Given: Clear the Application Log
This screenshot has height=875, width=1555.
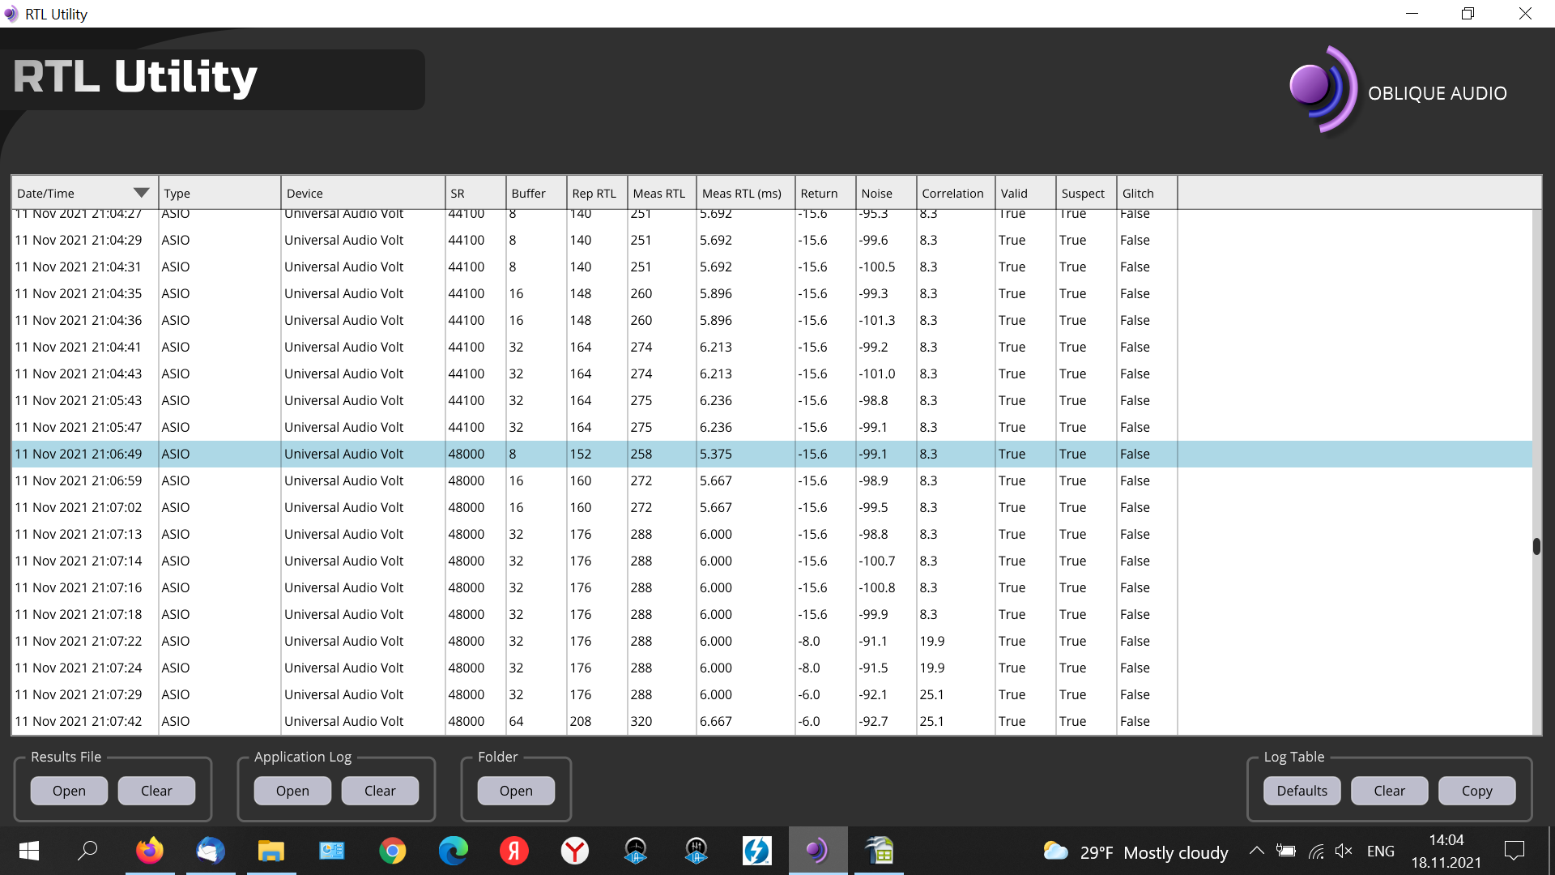Looking at the screenshot, I should pos(380,791).
